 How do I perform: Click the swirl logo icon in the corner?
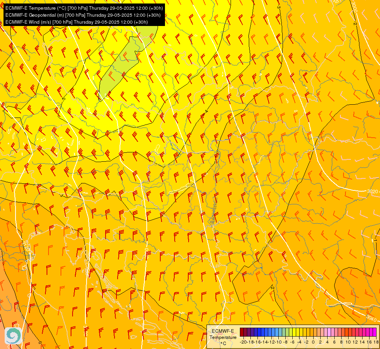(13, 335)
